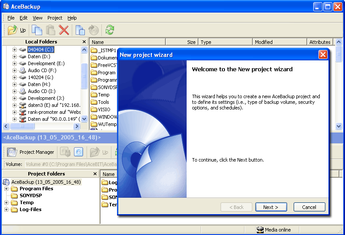Click Next in the New project wizard
The image size is (345, 235).
(x=271, y=207)
